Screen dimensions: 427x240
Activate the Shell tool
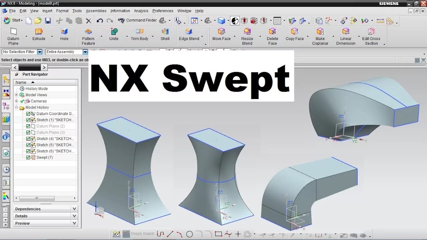[x=165, y=32]
